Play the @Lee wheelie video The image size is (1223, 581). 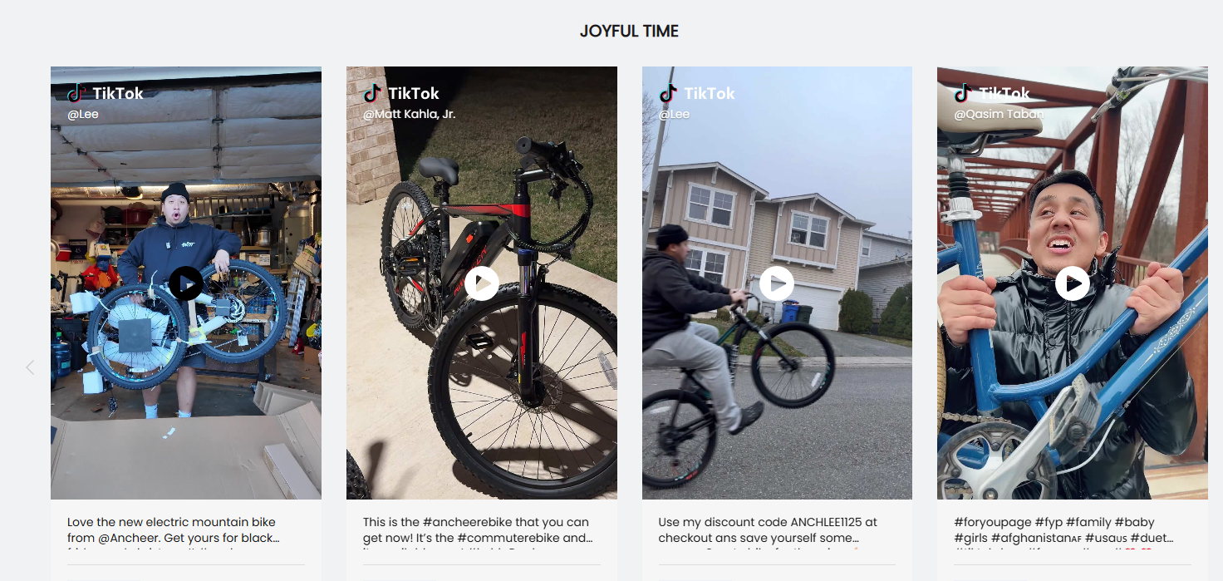coord(777,283)
